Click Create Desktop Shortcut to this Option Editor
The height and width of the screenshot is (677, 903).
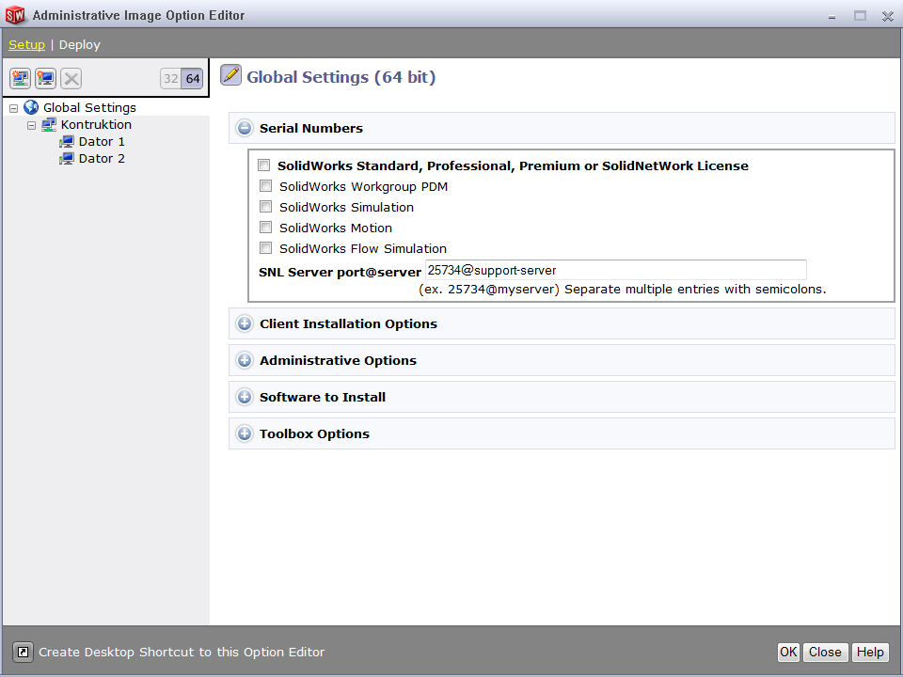pyautogui.click(x=182, y=652)
